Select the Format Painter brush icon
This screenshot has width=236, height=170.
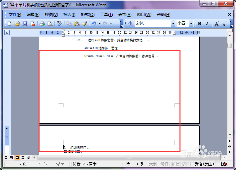pyautogui.click(x=84, y=24)
